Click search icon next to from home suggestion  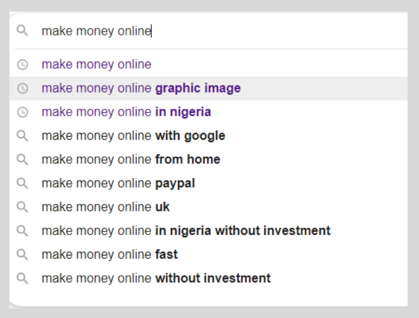point(22,160)
